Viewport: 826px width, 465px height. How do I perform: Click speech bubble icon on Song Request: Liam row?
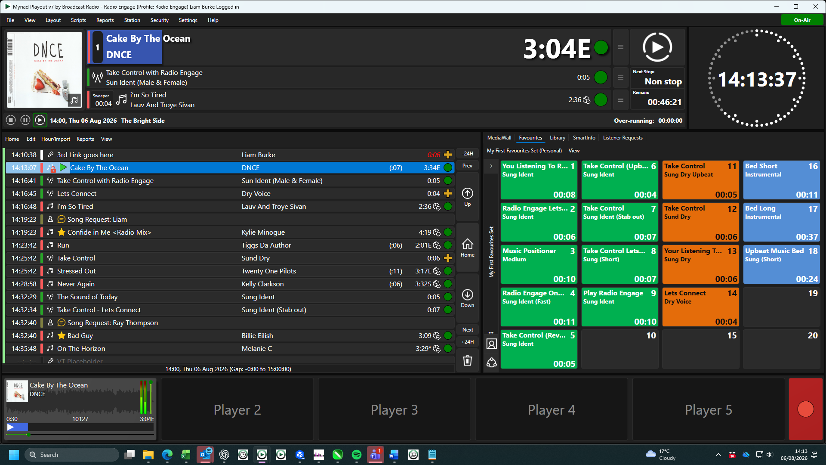62,220
